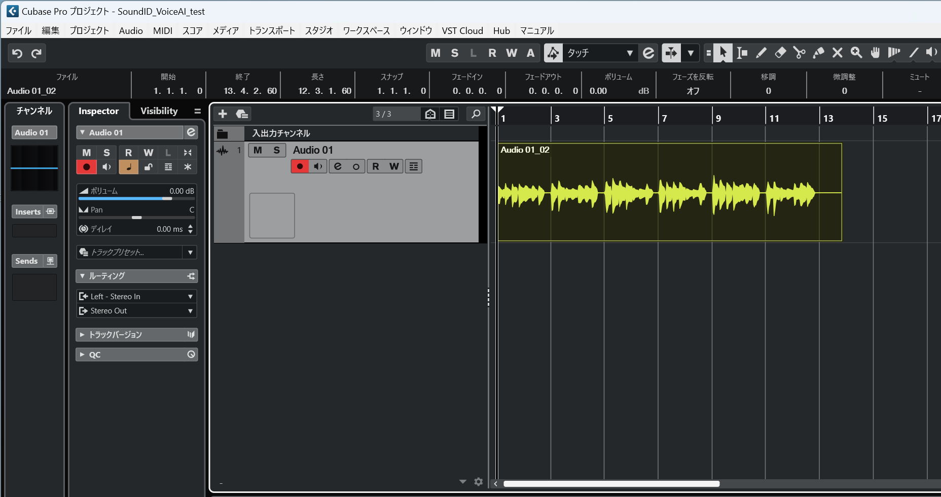Select the Time Warp tool

[894, 53]
